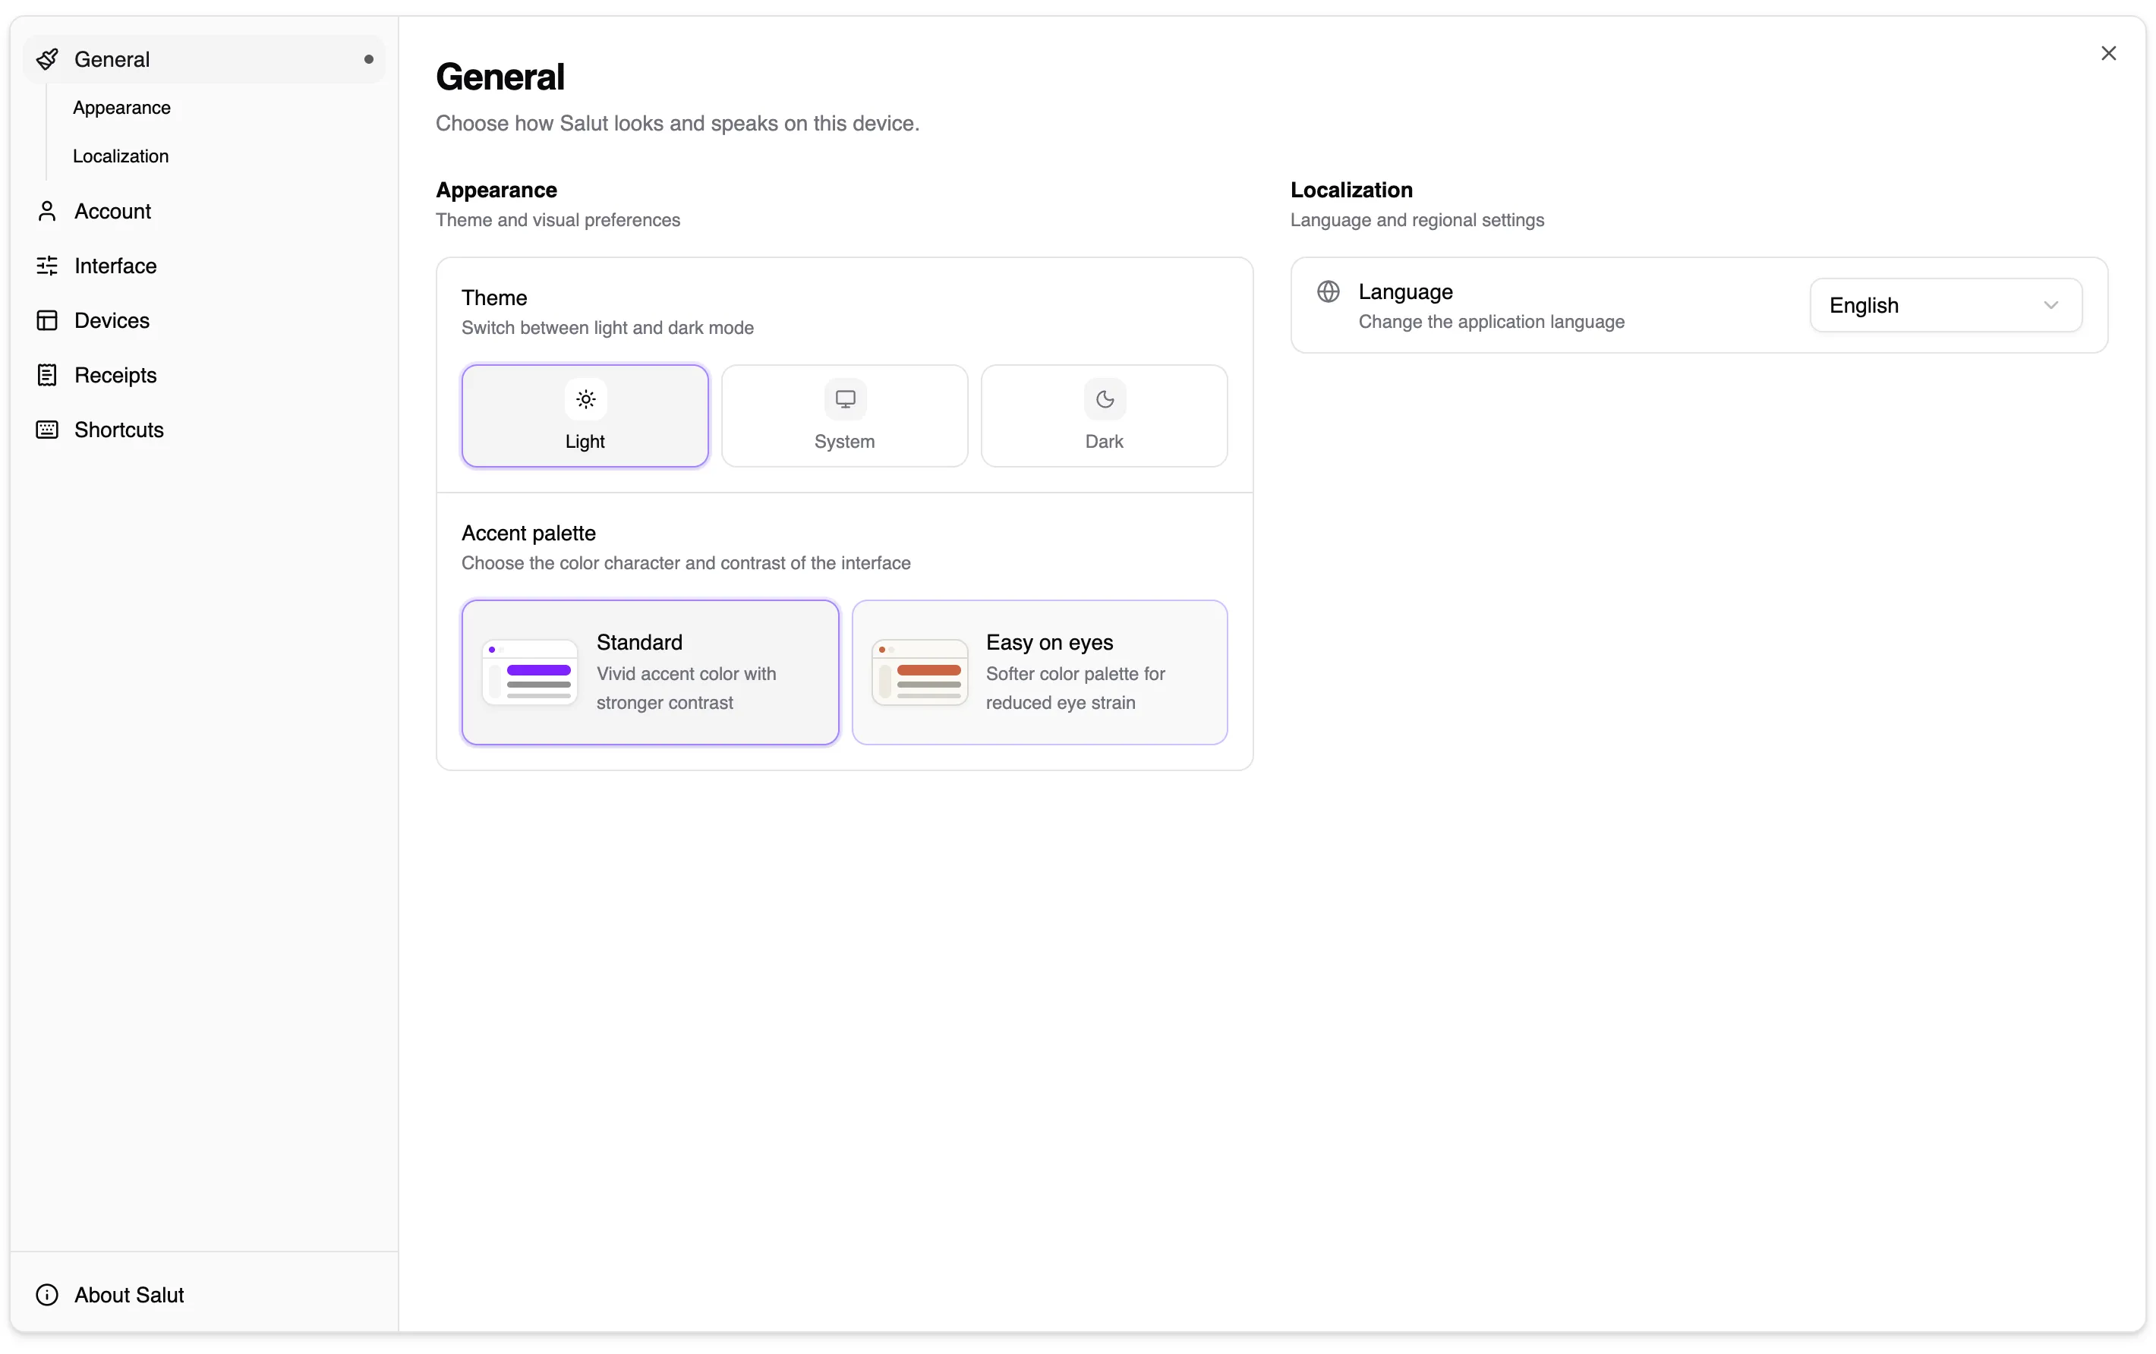This screenshot has height=1354, width=2156.
Task: Click the About Salut info icon
Action: tap(46, 1294)
